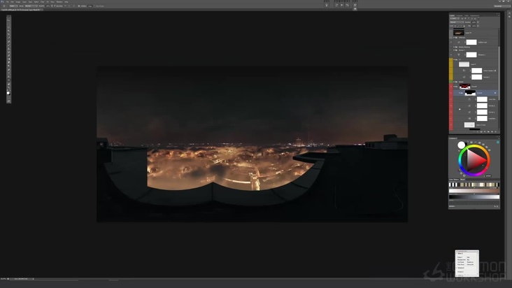Open the Image menu
Image resolution: width=512 pixels, height=288 pixels.
click(18, 1)
